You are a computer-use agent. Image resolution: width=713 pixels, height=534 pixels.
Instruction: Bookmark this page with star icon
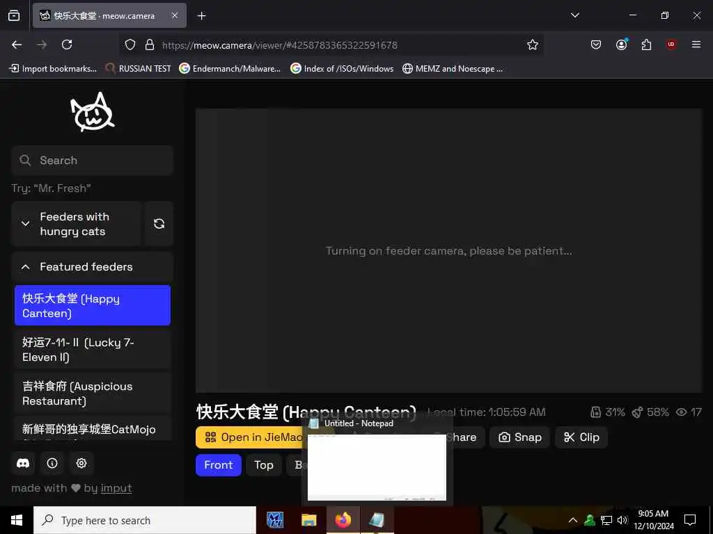533,44
